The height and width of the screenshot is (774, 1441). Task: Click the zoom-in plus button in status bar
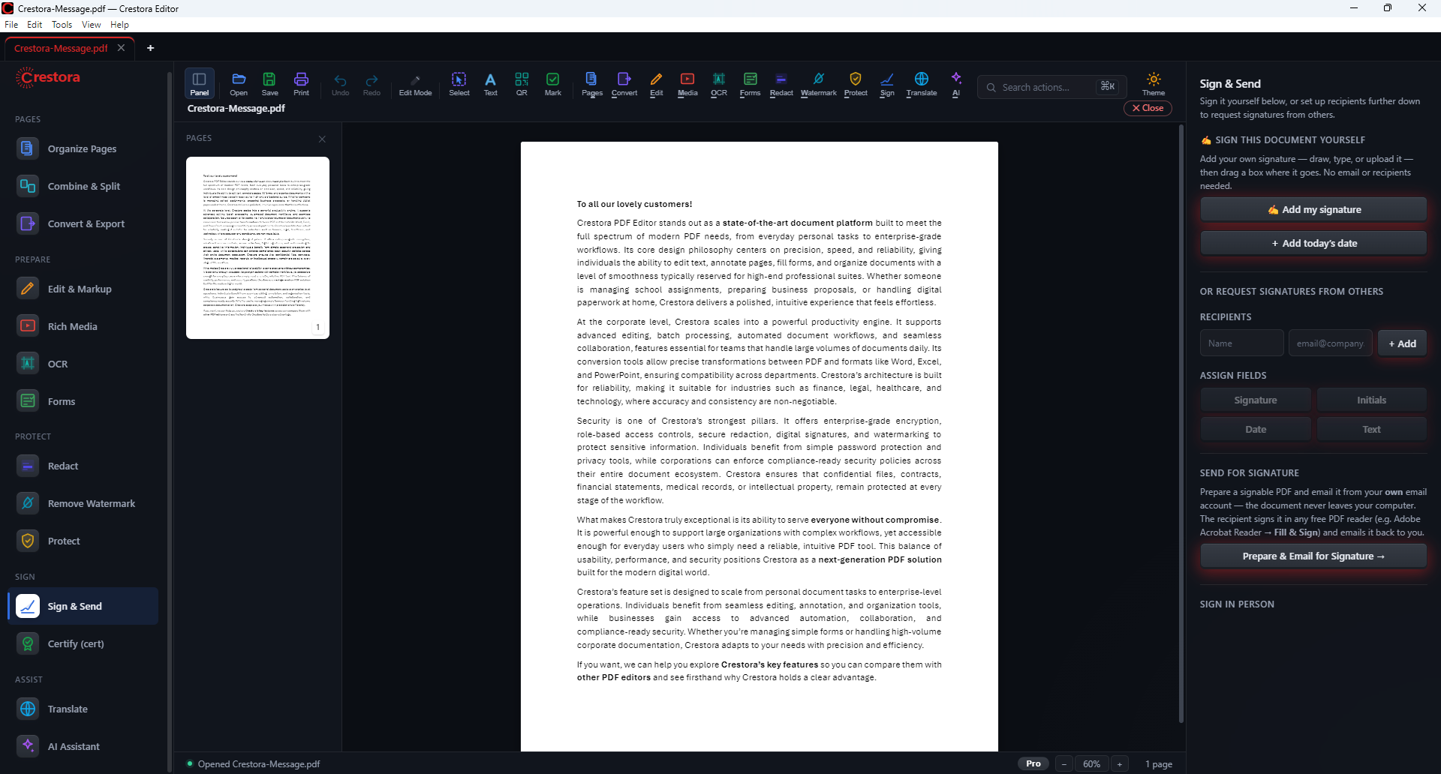[1119, 763]
